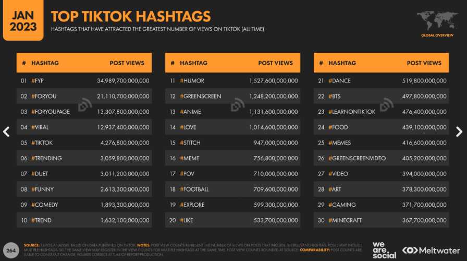Click the watermark icon in first table
The image size is (467, 261).
coord(85,105)
